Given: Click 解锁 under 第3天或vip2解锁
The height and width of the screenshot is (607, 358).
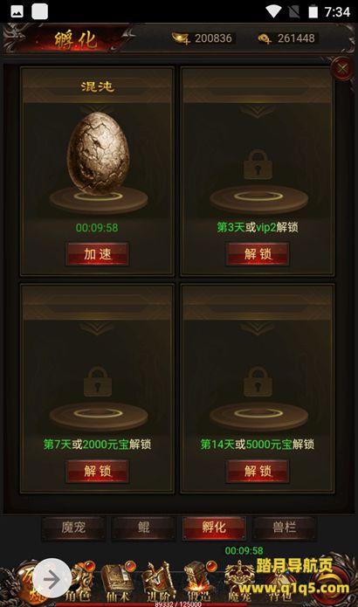Looking at the screenshot, I should point(258,254).
